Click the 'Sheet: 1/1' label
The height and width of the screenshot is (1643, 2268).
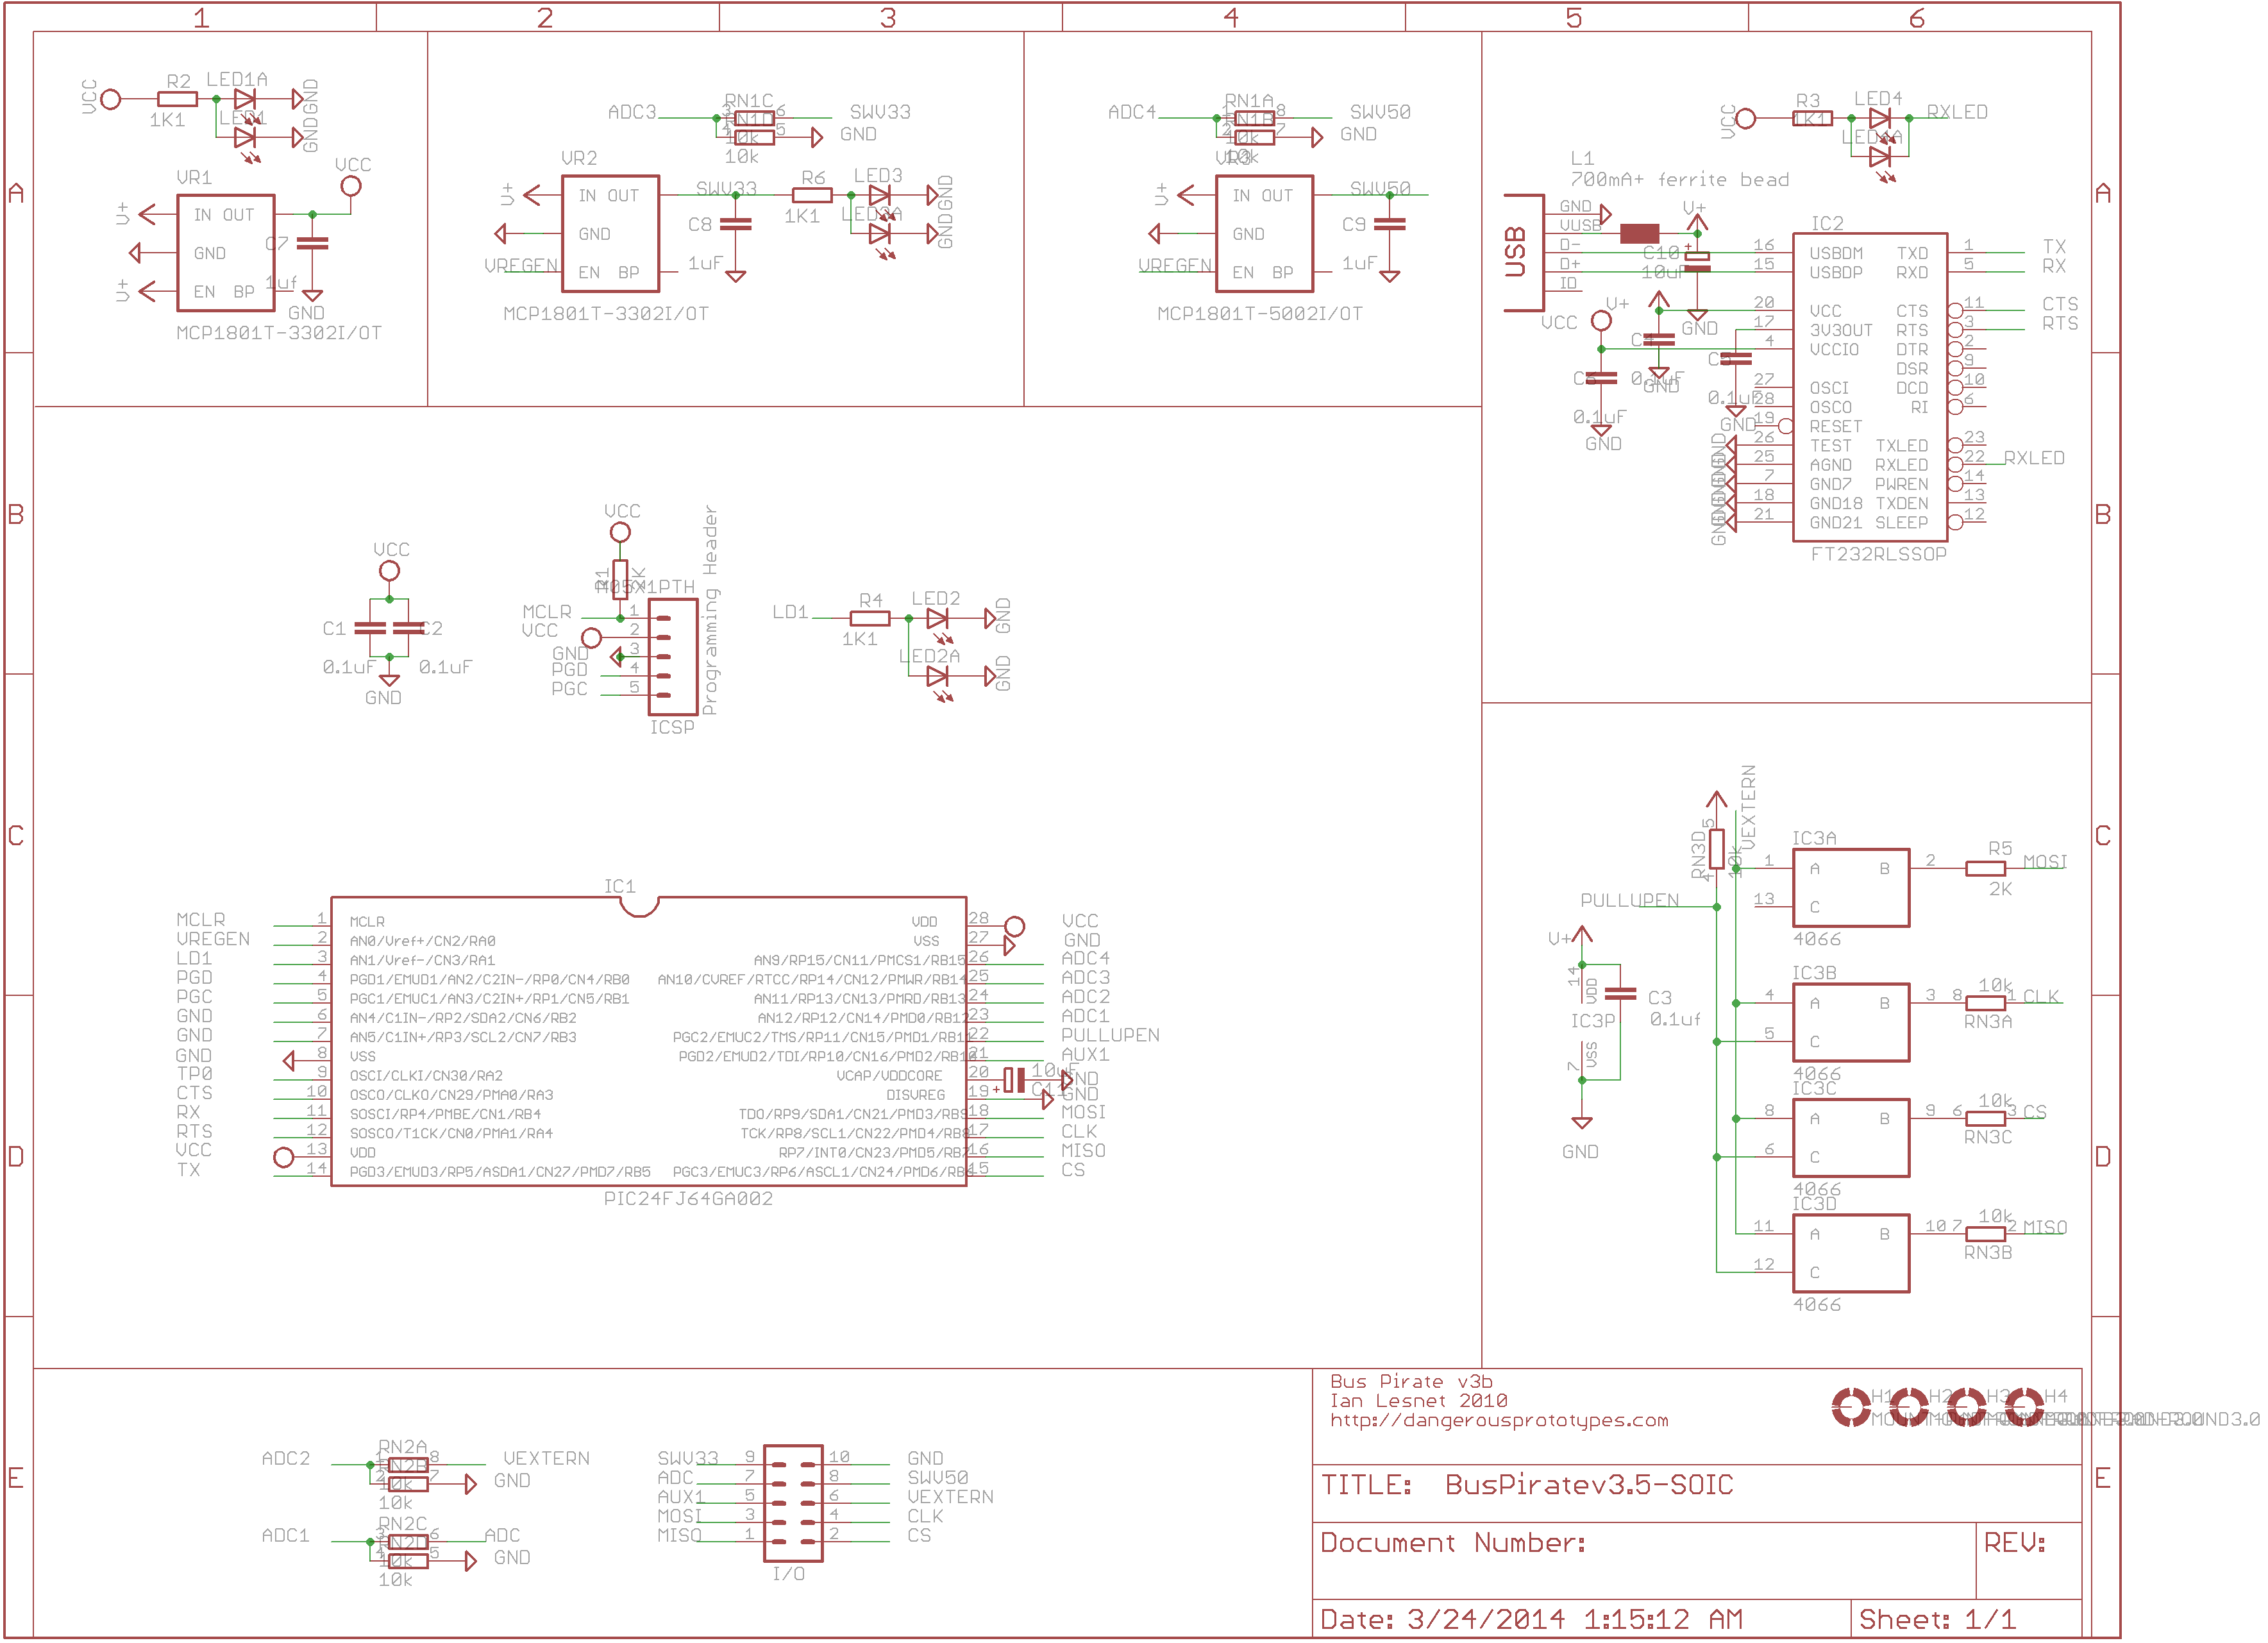(1937, 1619)
